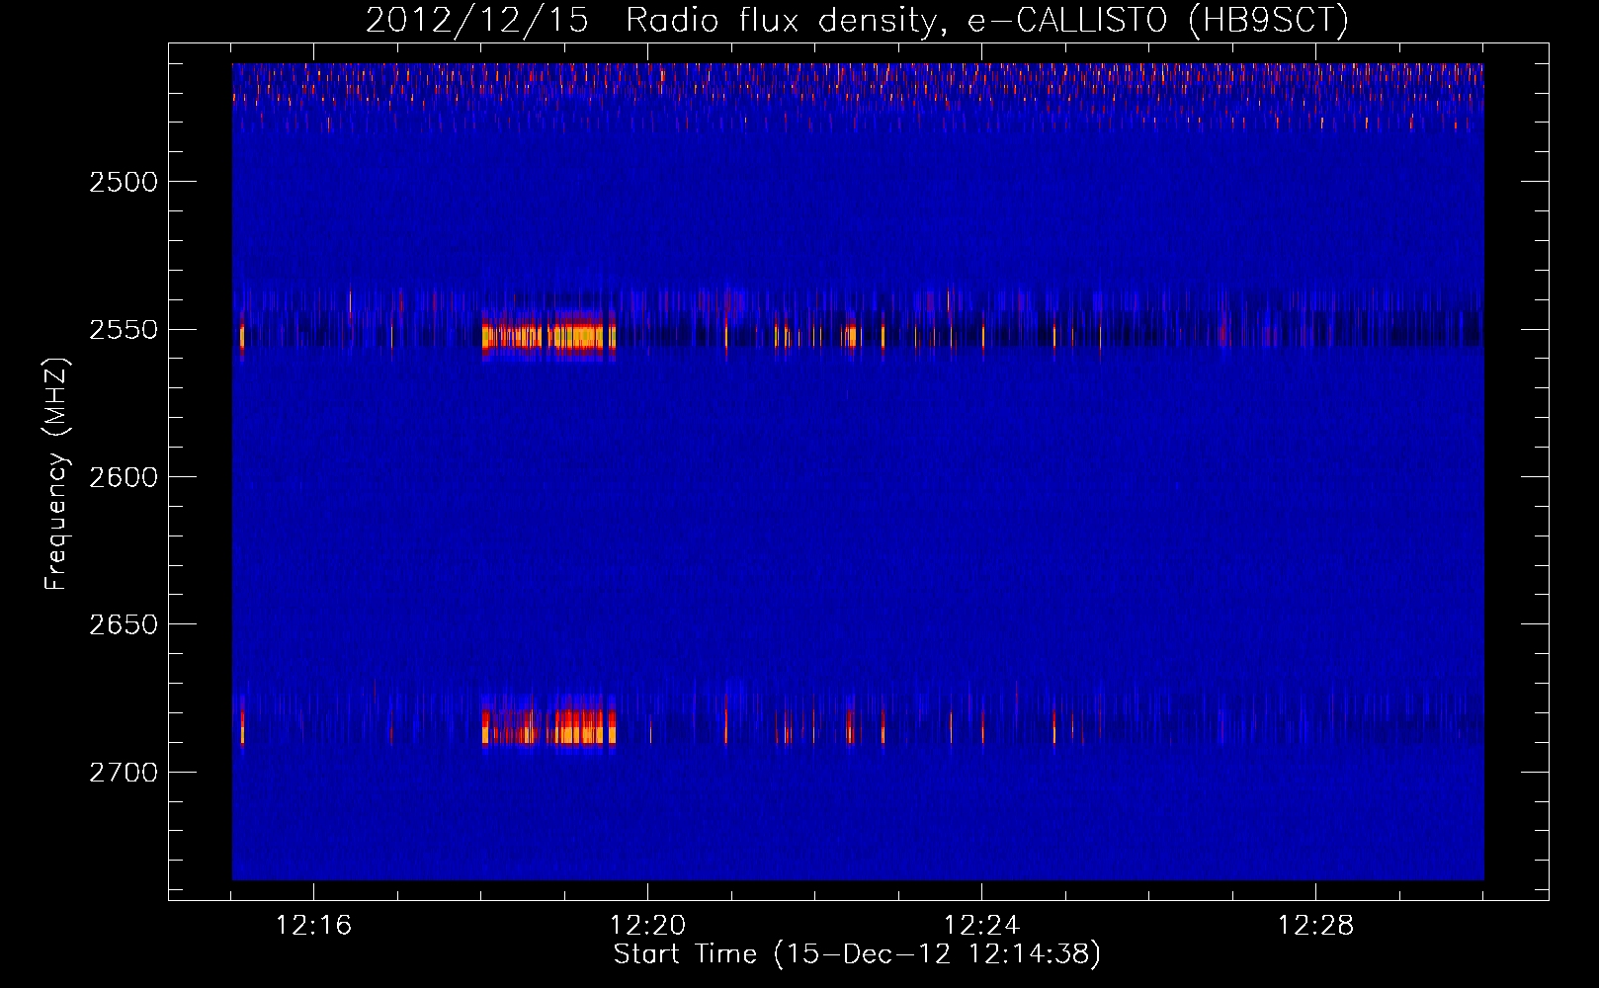Click the 12:24 time axis label
Image resolution: width=1599 pixels, height=988 pixels.
coord(981,926)
